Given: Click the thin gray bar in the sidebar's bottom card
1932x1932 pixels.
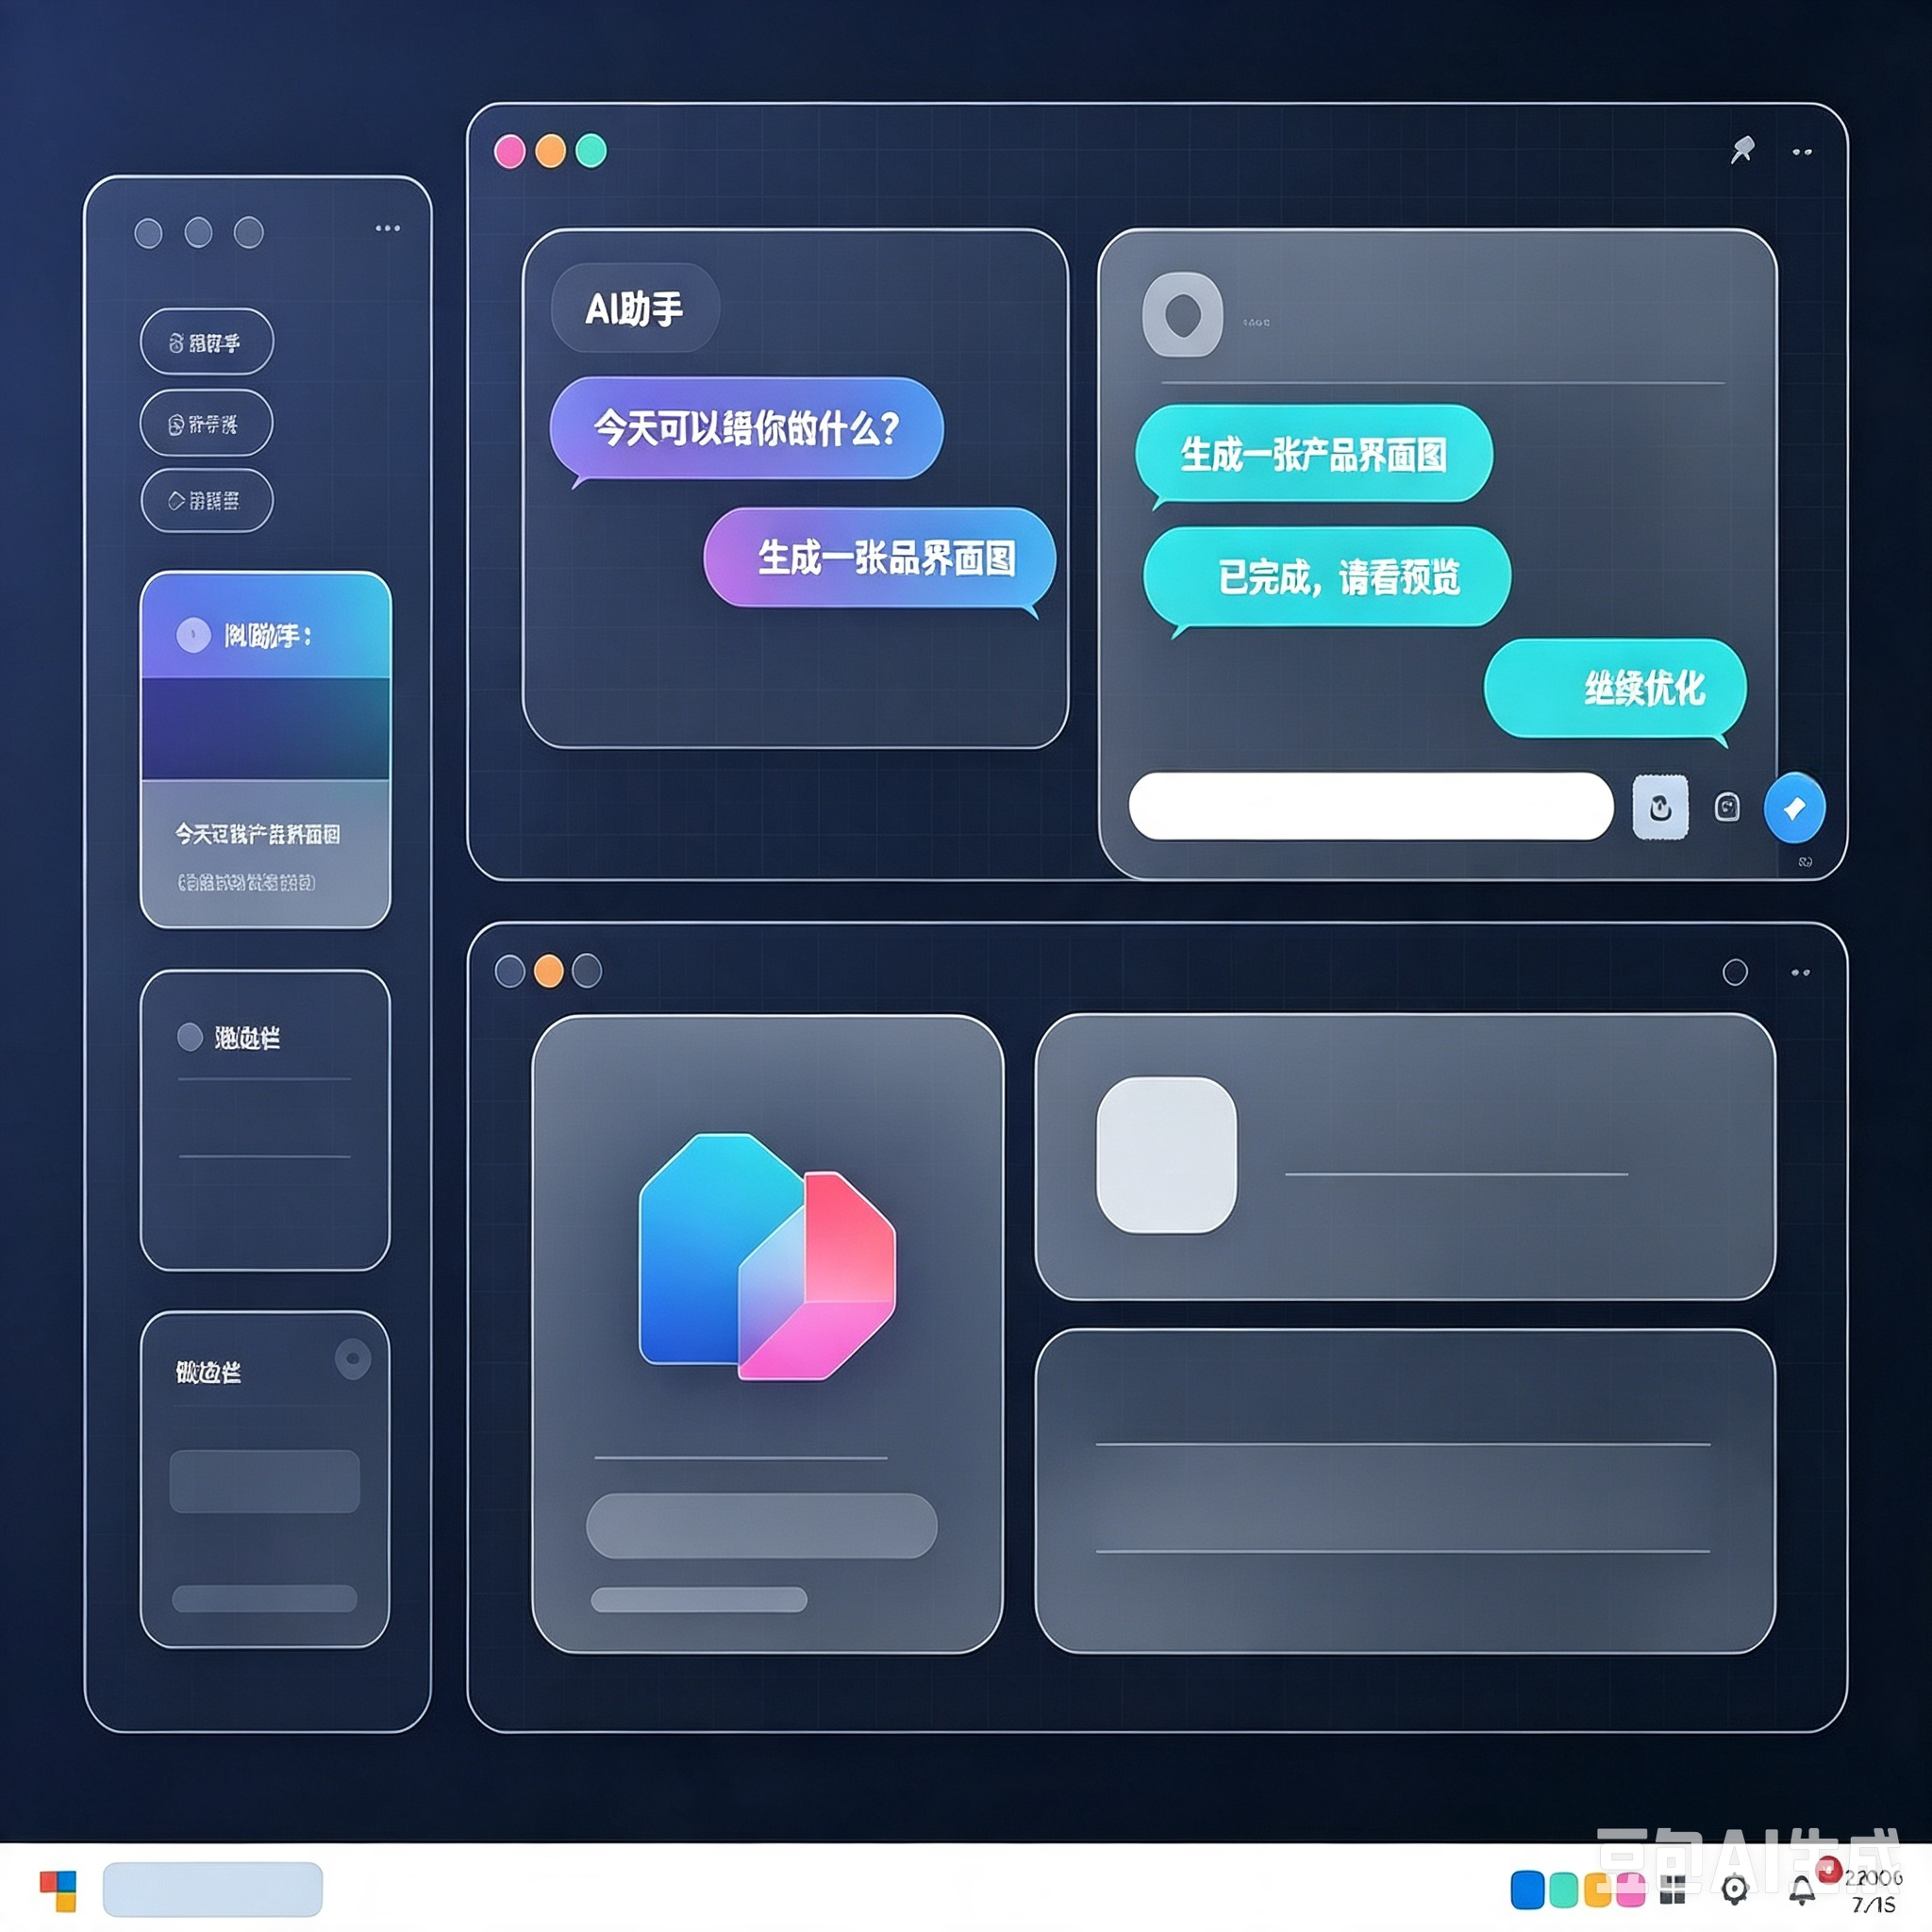Looking at the screenshot, I should [x=265, y=1598].
